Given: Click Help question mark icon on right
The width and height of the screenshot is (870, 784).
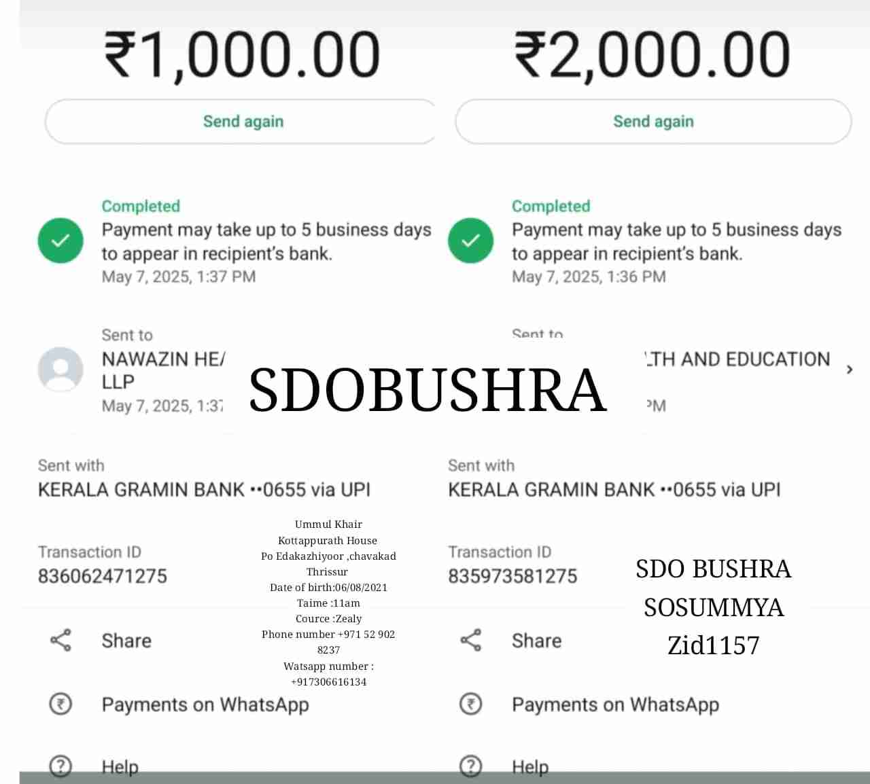Looking at the screenshot, I should (471, 766).
